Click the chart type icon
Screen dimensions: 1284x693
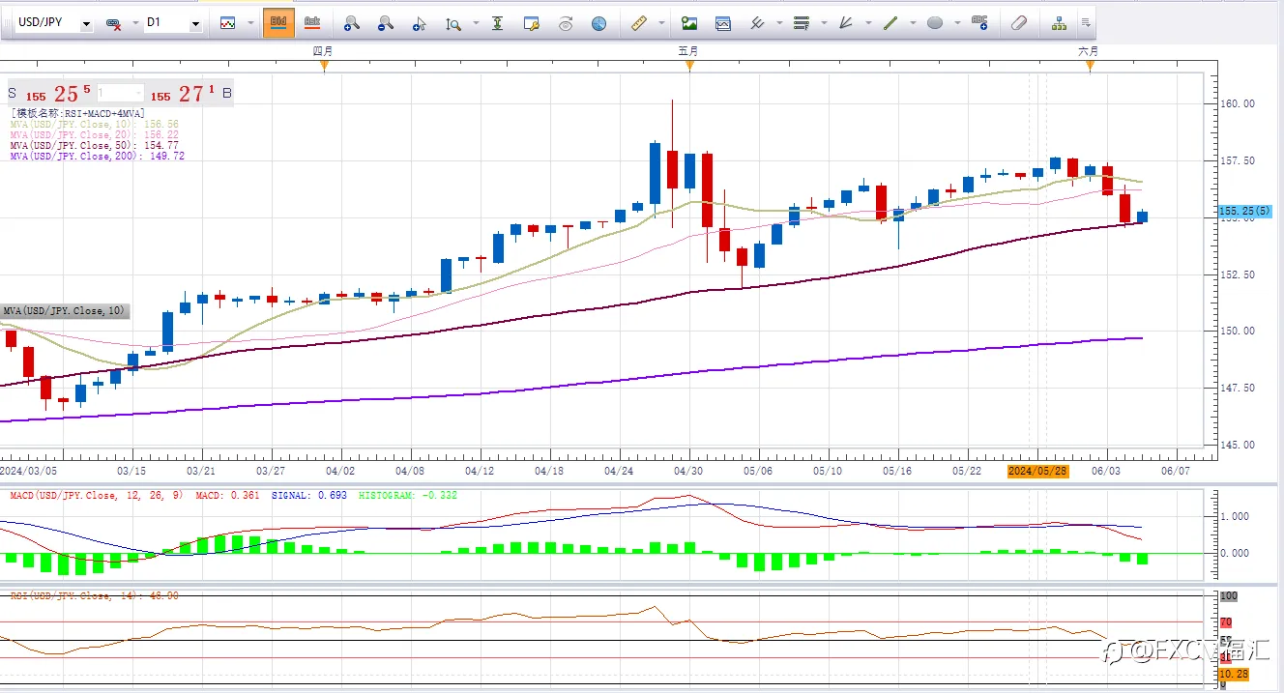[x=228, y=23]
